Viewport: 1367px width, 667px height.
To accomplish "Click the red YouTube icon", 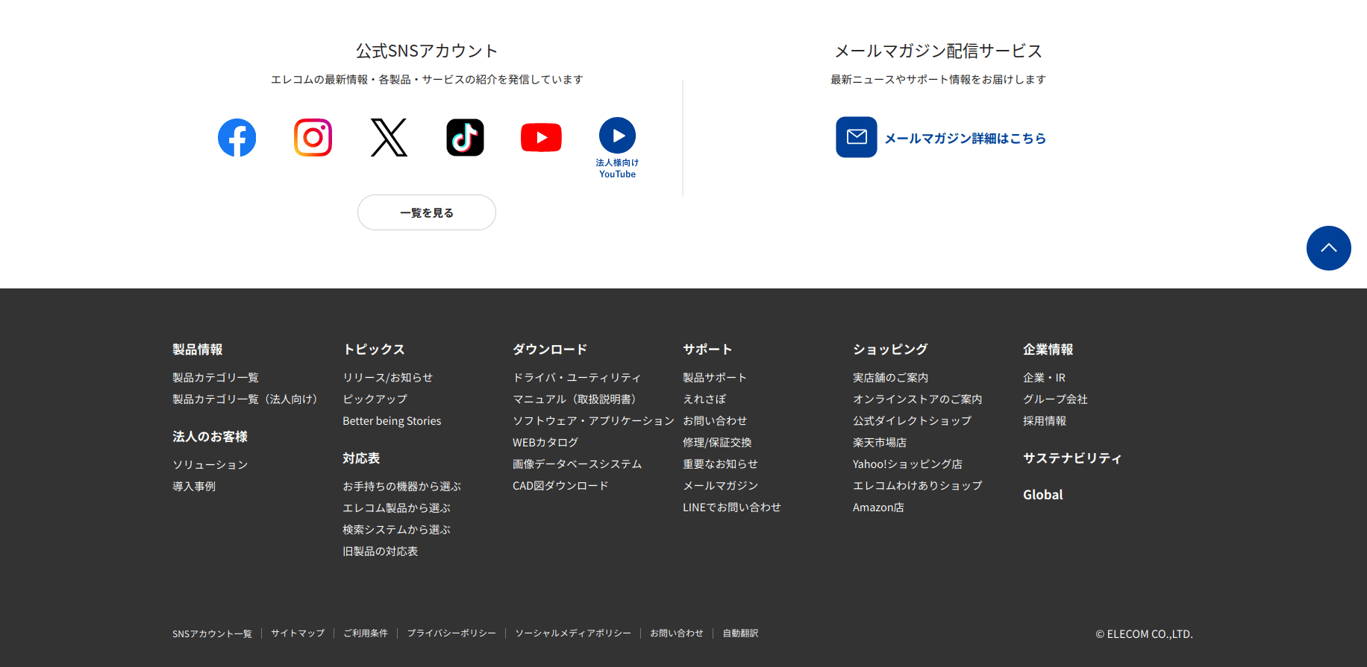I will pos(541,138).
